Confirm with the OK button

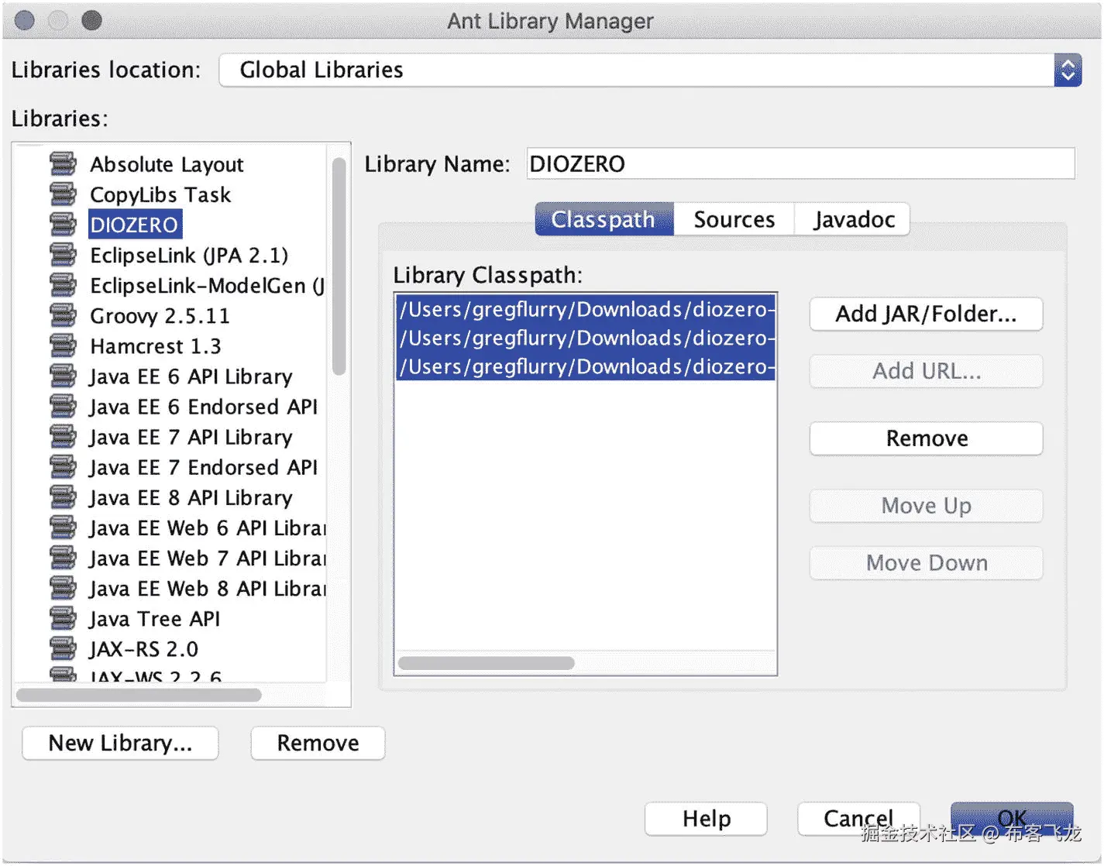pyautogui.click(x=1012, y=819)
